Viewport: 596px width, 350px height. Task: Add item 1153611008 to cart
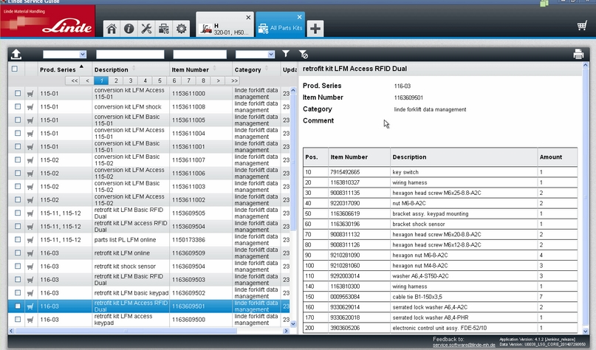pyautogui.click(x=30, y=107)
